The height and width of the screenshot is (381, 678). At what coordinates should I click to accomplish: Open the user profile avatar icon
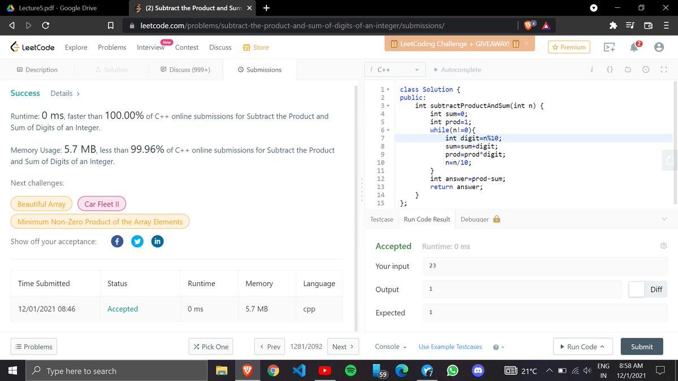pos(659,48)
